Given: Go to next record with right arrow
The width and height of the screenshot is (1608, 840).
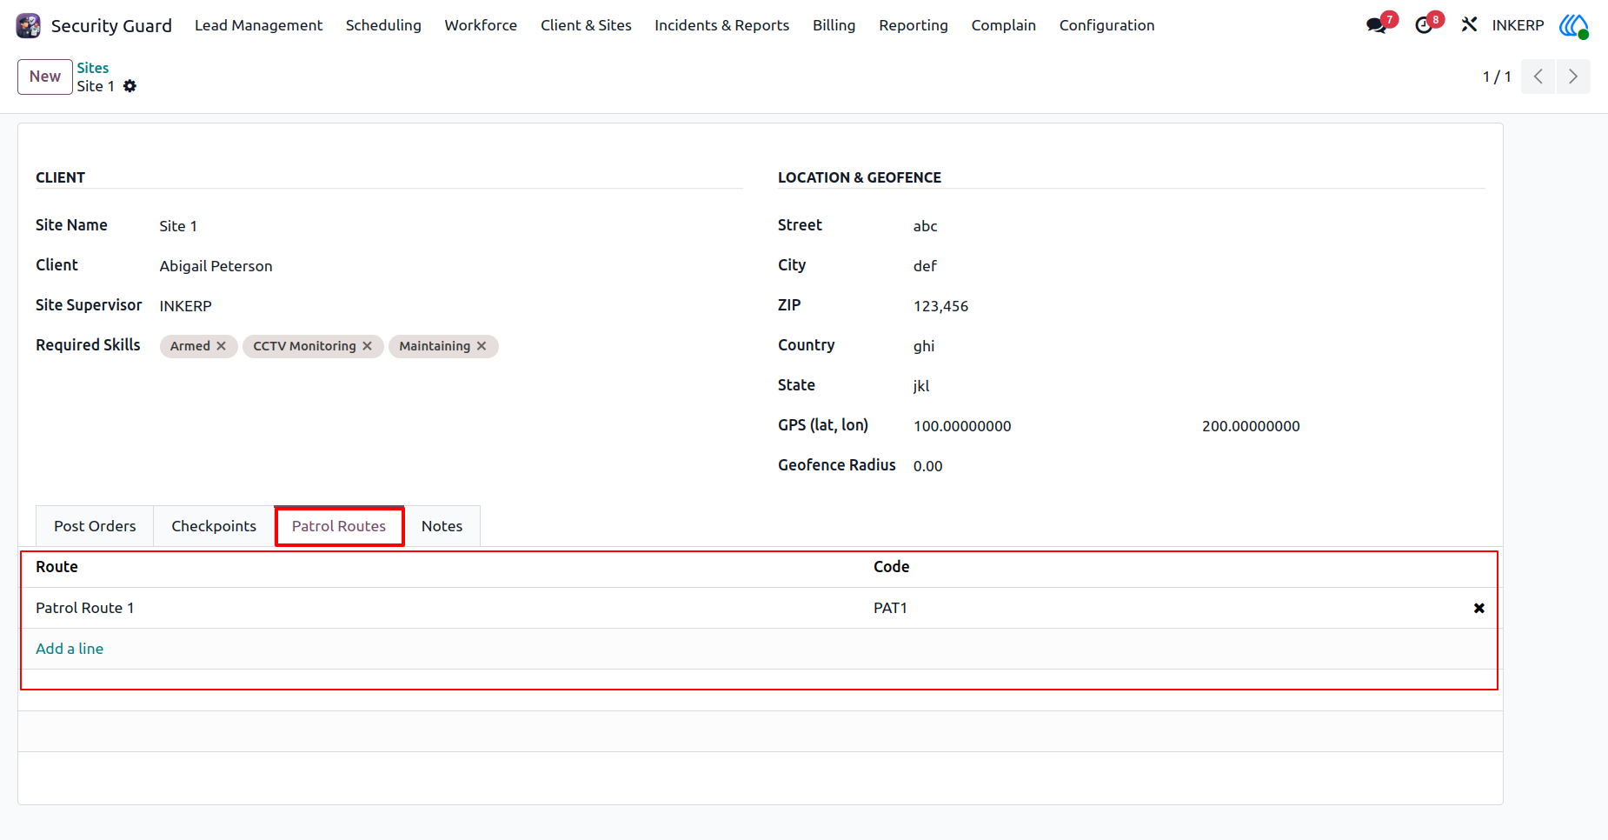Looking at the screenshot, I should click(x=1573, y=77).
